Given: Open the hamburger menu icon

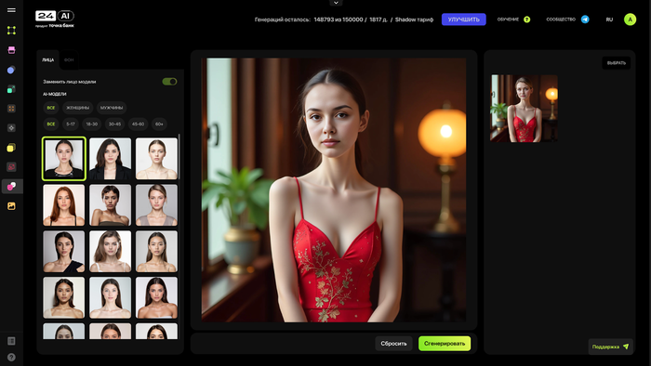Looking at the screenshot, I should click(x=11, y=10).
